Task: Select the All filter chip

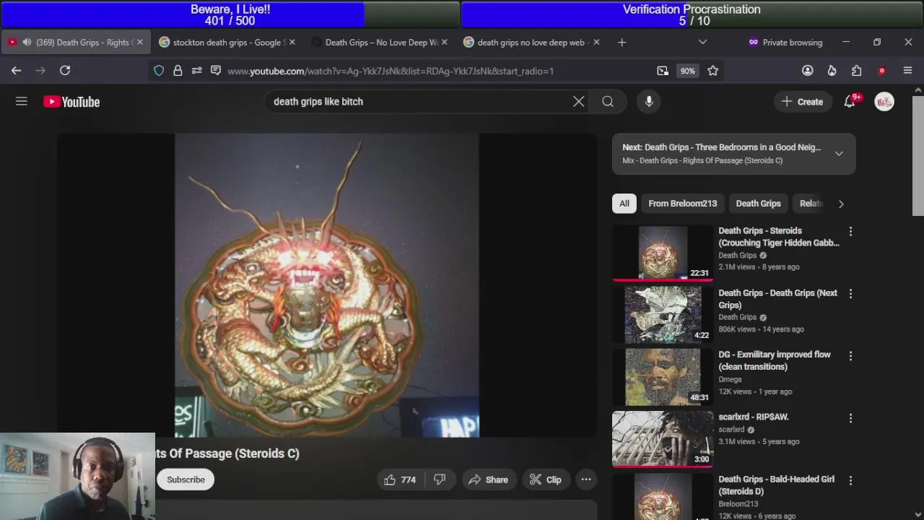Action: (x=624, y=204)
